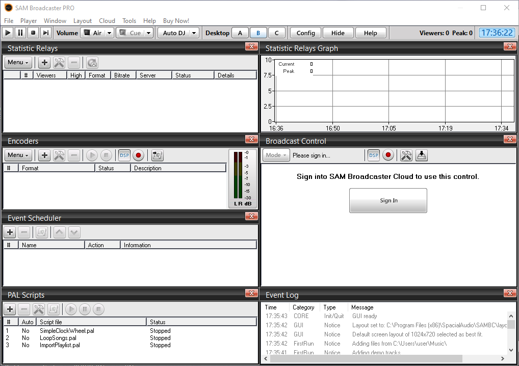Open the Cue volume dropdown arrow

[149, 33]
